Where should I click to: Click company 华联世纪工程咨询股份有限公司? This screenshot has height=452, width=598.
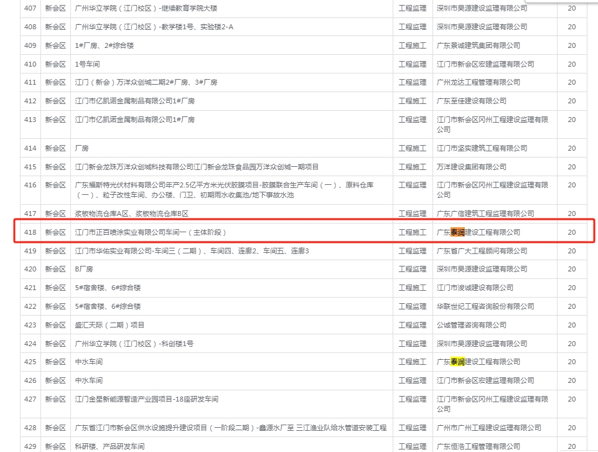[485, 306]
